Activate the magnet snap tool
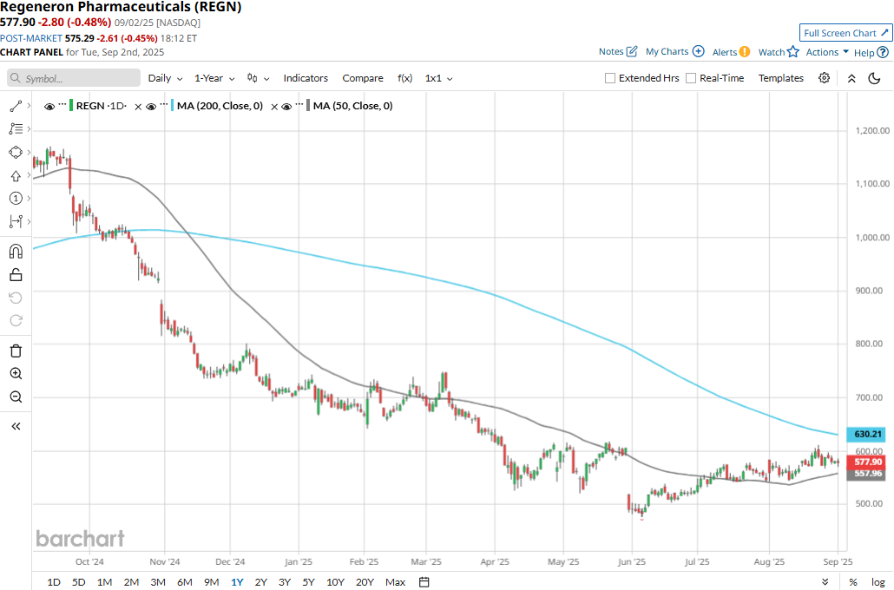Viewport: 894px width, 590px height. coord(16,252)
